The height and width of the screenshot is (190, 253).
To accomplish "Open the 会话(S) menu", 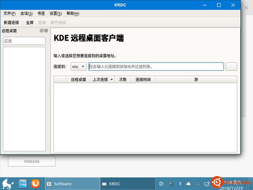I will (x=27, y=14).
